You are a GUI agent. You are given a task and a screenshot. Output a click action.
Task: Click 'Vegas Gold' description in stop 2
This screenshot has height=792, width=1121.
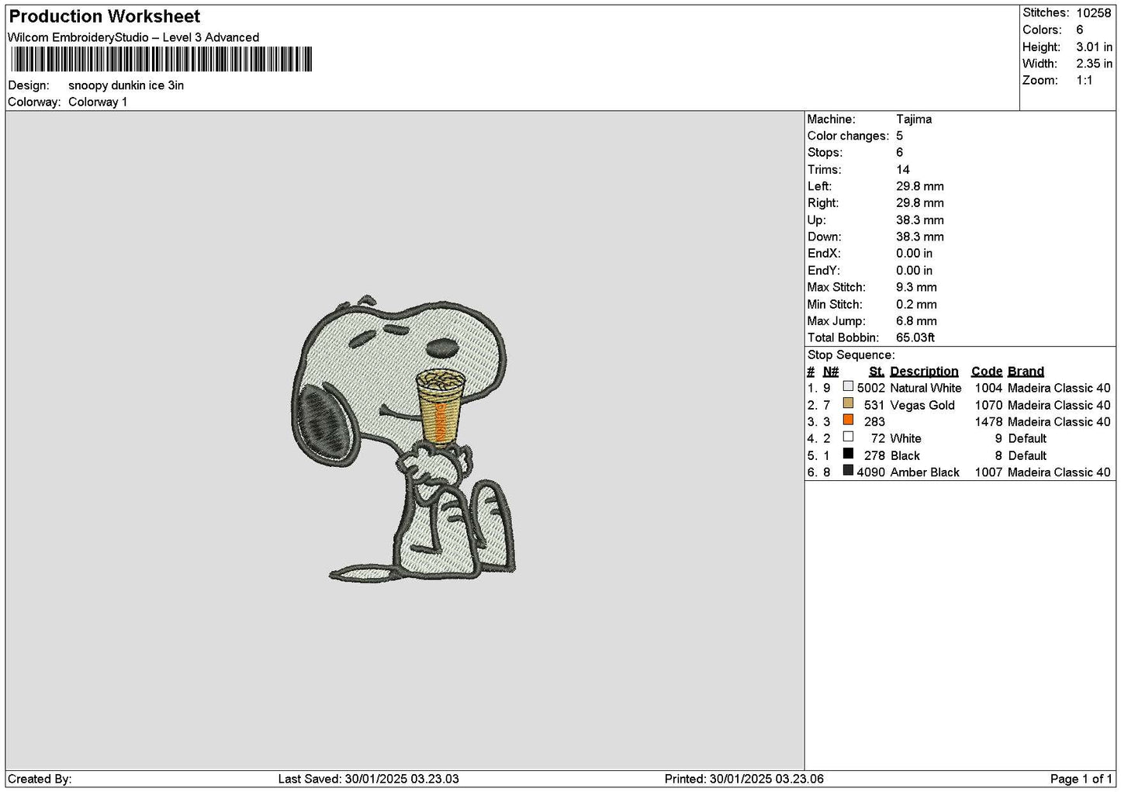coord(922,406)
